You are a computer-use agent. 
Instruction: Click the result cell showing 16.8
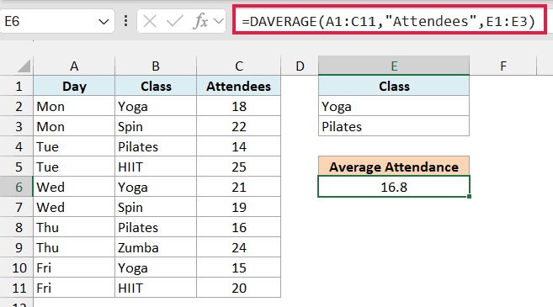click(394, 187)
